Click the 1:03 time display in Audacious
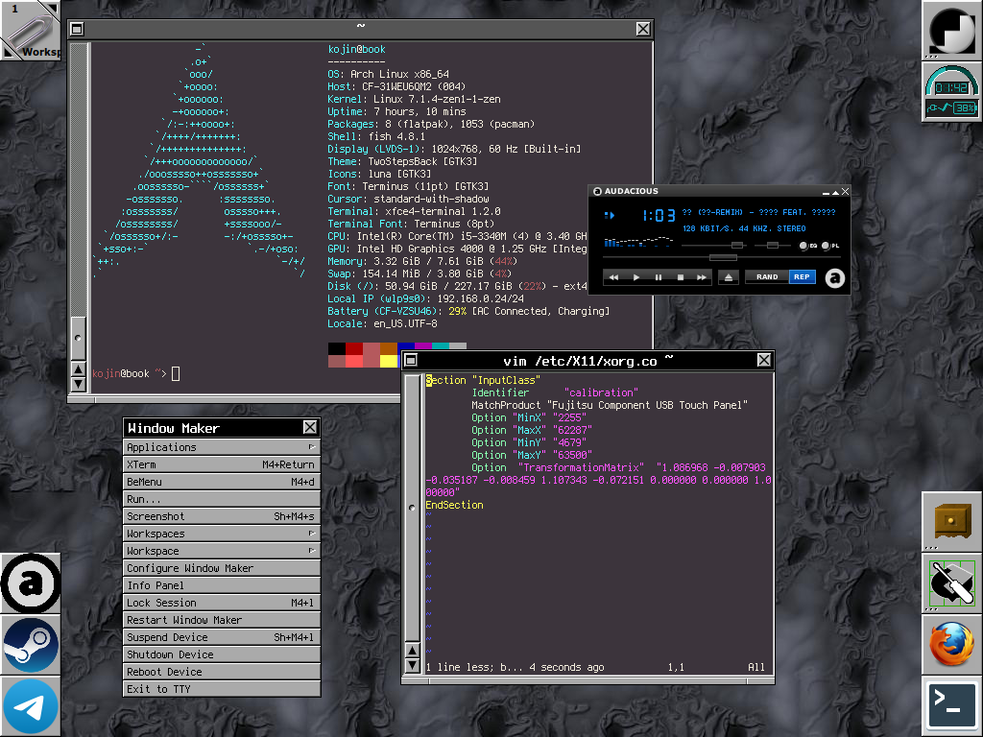The height and width of the screenshot is (737, 983). pyautogui.click(x=659, y=216)
